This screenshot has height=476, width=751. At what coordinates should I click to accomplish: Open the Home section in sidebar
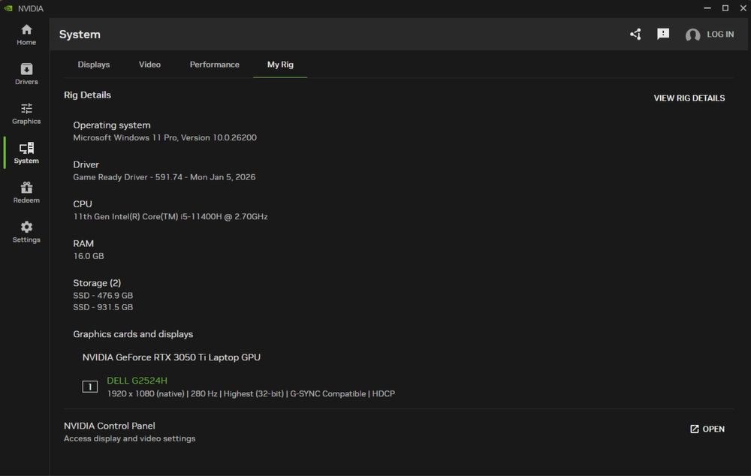26,35
